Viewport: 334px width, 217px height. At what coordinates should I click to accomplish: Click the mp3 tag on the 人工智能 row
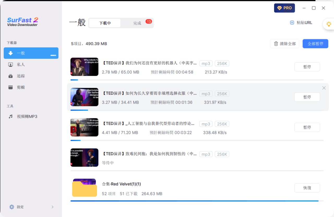[x=206, y=124]
